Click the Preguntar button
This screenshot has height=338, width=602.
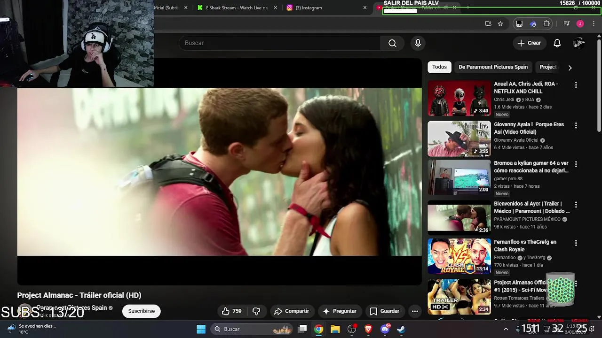pos(340,311)
